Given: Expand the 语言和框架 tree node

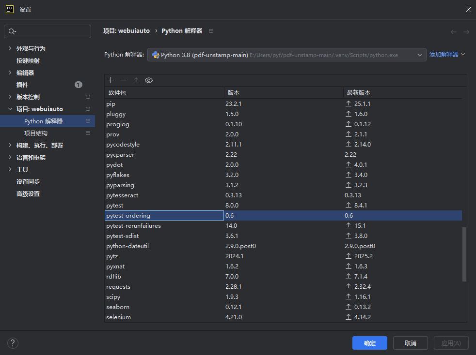Looking at the screenshot, I should tap(10, 158).
